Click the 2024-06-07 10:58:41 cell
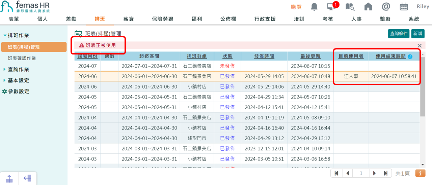 (x=394, y=77)
